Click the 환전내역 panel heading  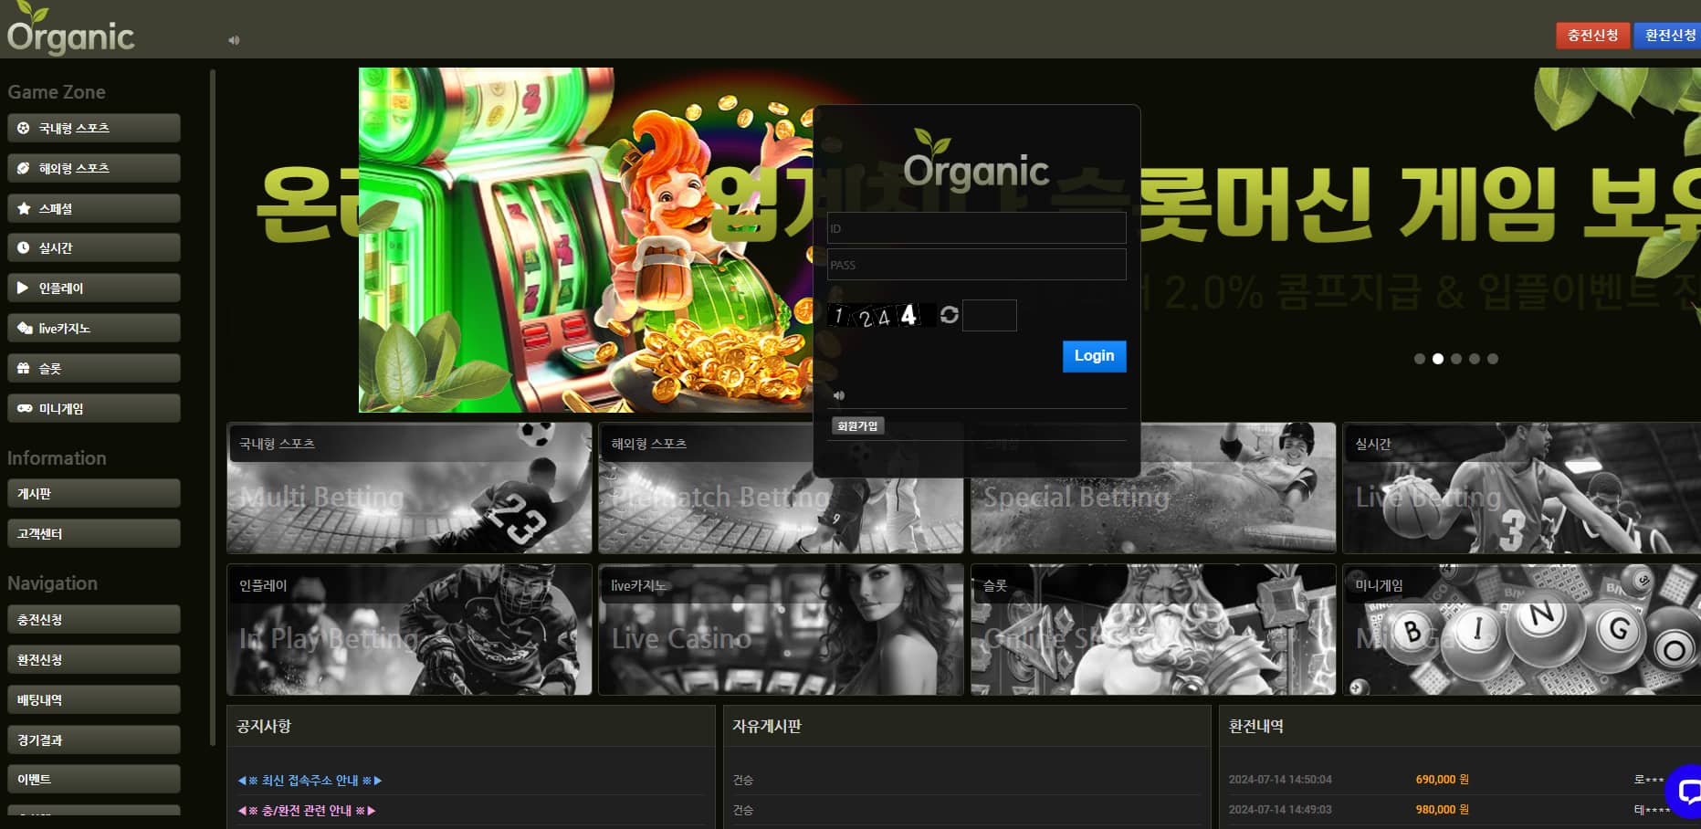click(1256, 727)
